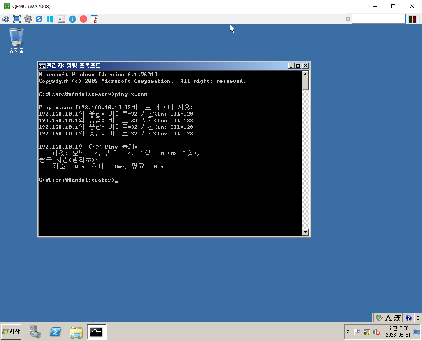The image size is (422, 341).
Task: Maximize the command prompt window
Action: [298, 66]
